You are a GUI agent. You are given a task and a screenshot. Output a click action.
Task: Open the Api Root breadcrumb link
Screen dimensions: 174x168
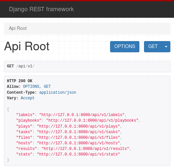click(x=18, y=28)
